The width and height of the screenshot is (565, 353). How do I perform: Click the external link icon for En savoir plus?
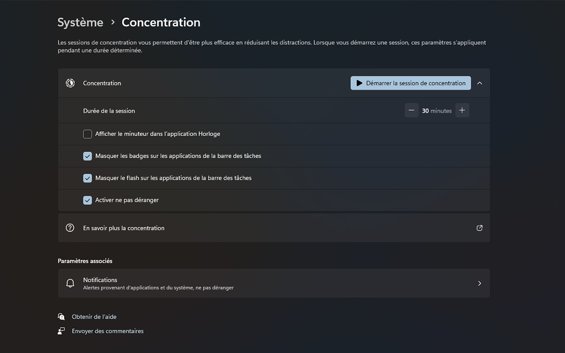(x=479, y=228)
